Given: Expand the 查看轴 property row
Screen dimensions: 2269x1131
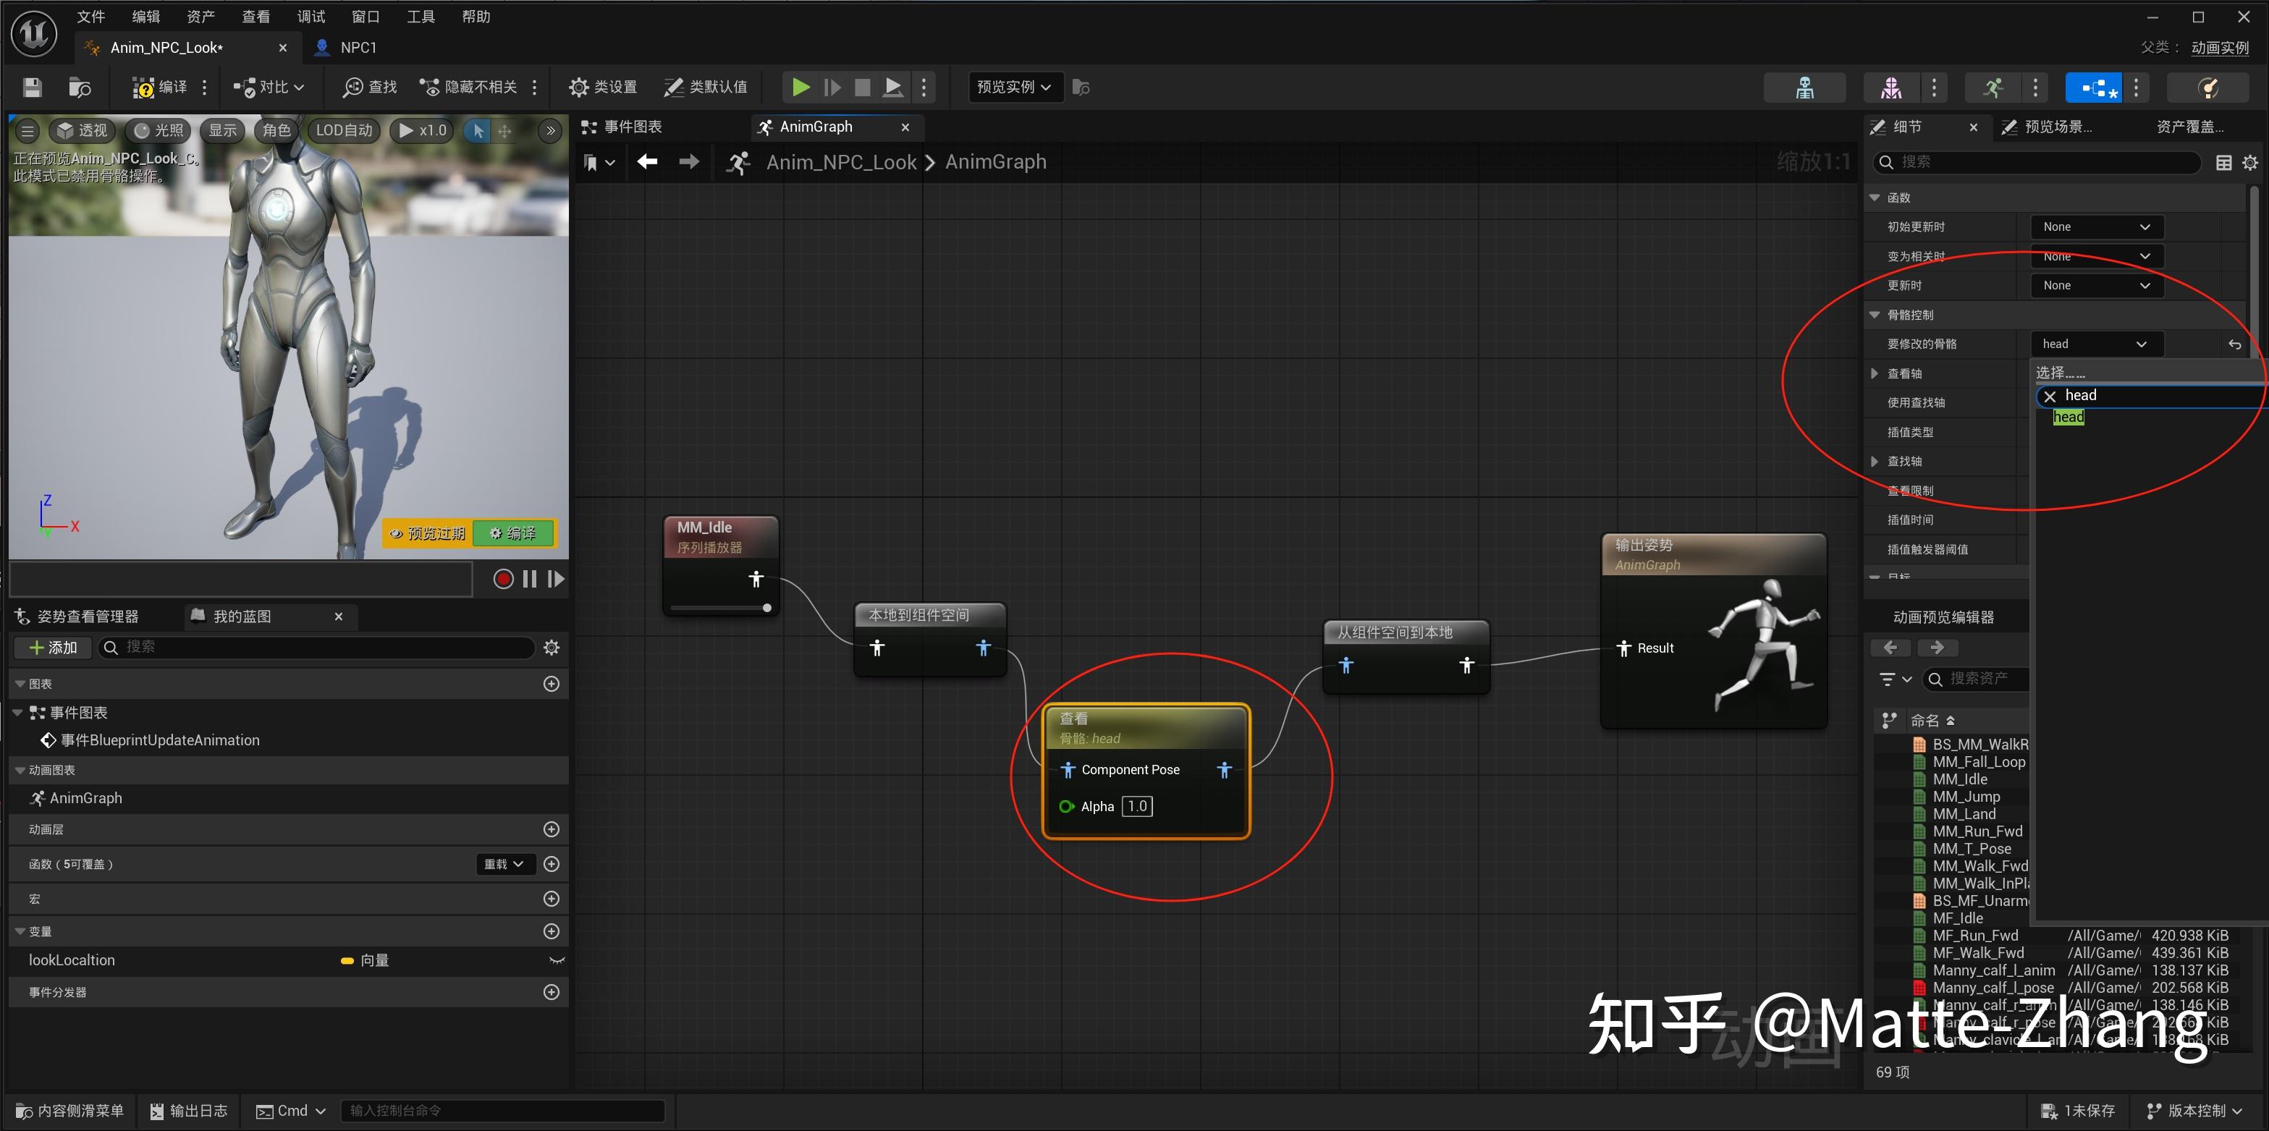Looking at the screenshot, I should coord(1875,373).
